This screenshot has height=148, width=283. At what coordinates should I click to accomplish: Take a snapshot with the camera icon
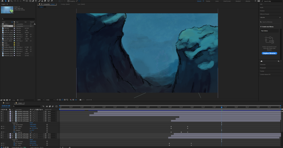(80, 100)
